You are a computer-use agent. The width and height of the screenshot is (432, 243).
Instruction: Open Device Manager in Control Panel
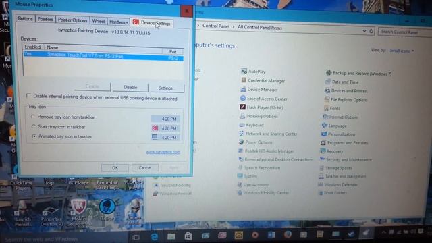coord(259,90)
